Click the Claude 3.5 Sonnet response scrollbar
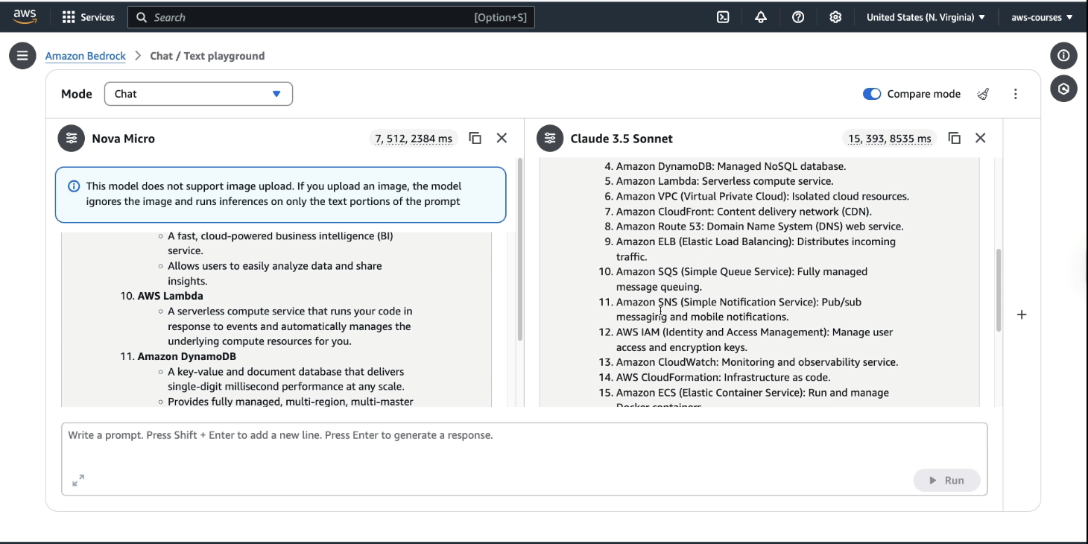Screen dimensions: 1088x544 pyautogui.click(x=998, y=291)
